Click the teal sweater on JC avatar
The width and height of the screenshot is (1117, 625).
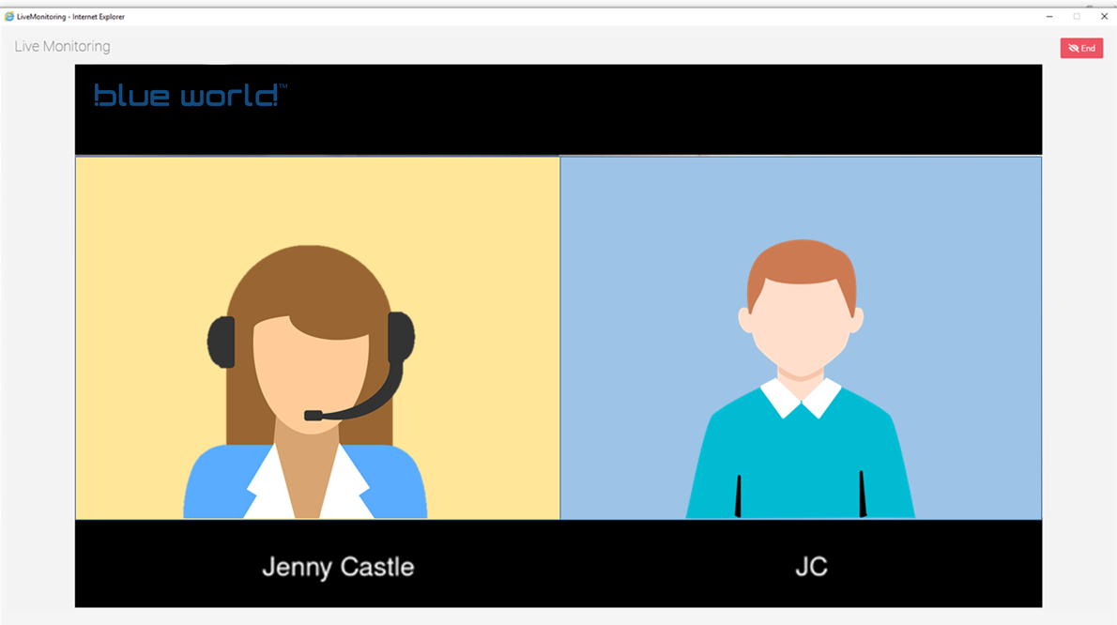pyautogui.click(x=801, y=460)
